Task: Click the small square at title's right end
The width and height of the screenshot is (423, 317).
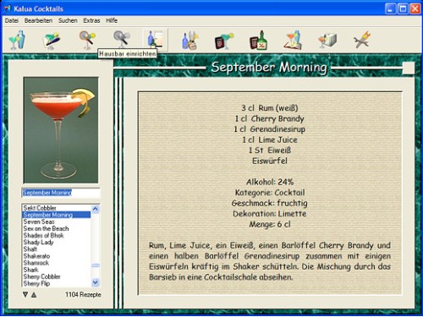Action: point(408,68)
